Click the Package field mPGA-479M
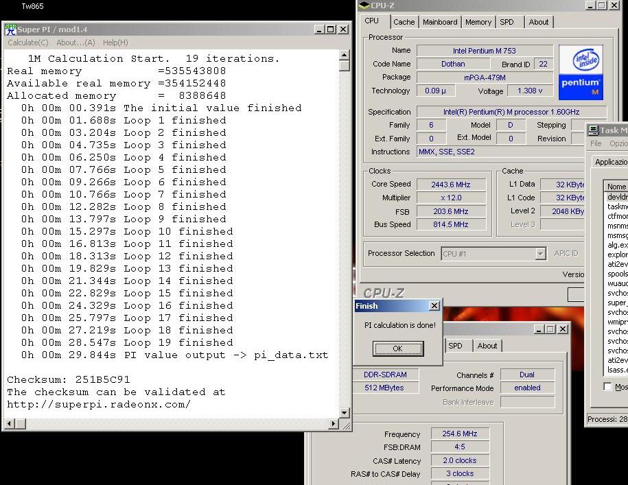This screenshot has height=485, width=628. tap(485, 78)
